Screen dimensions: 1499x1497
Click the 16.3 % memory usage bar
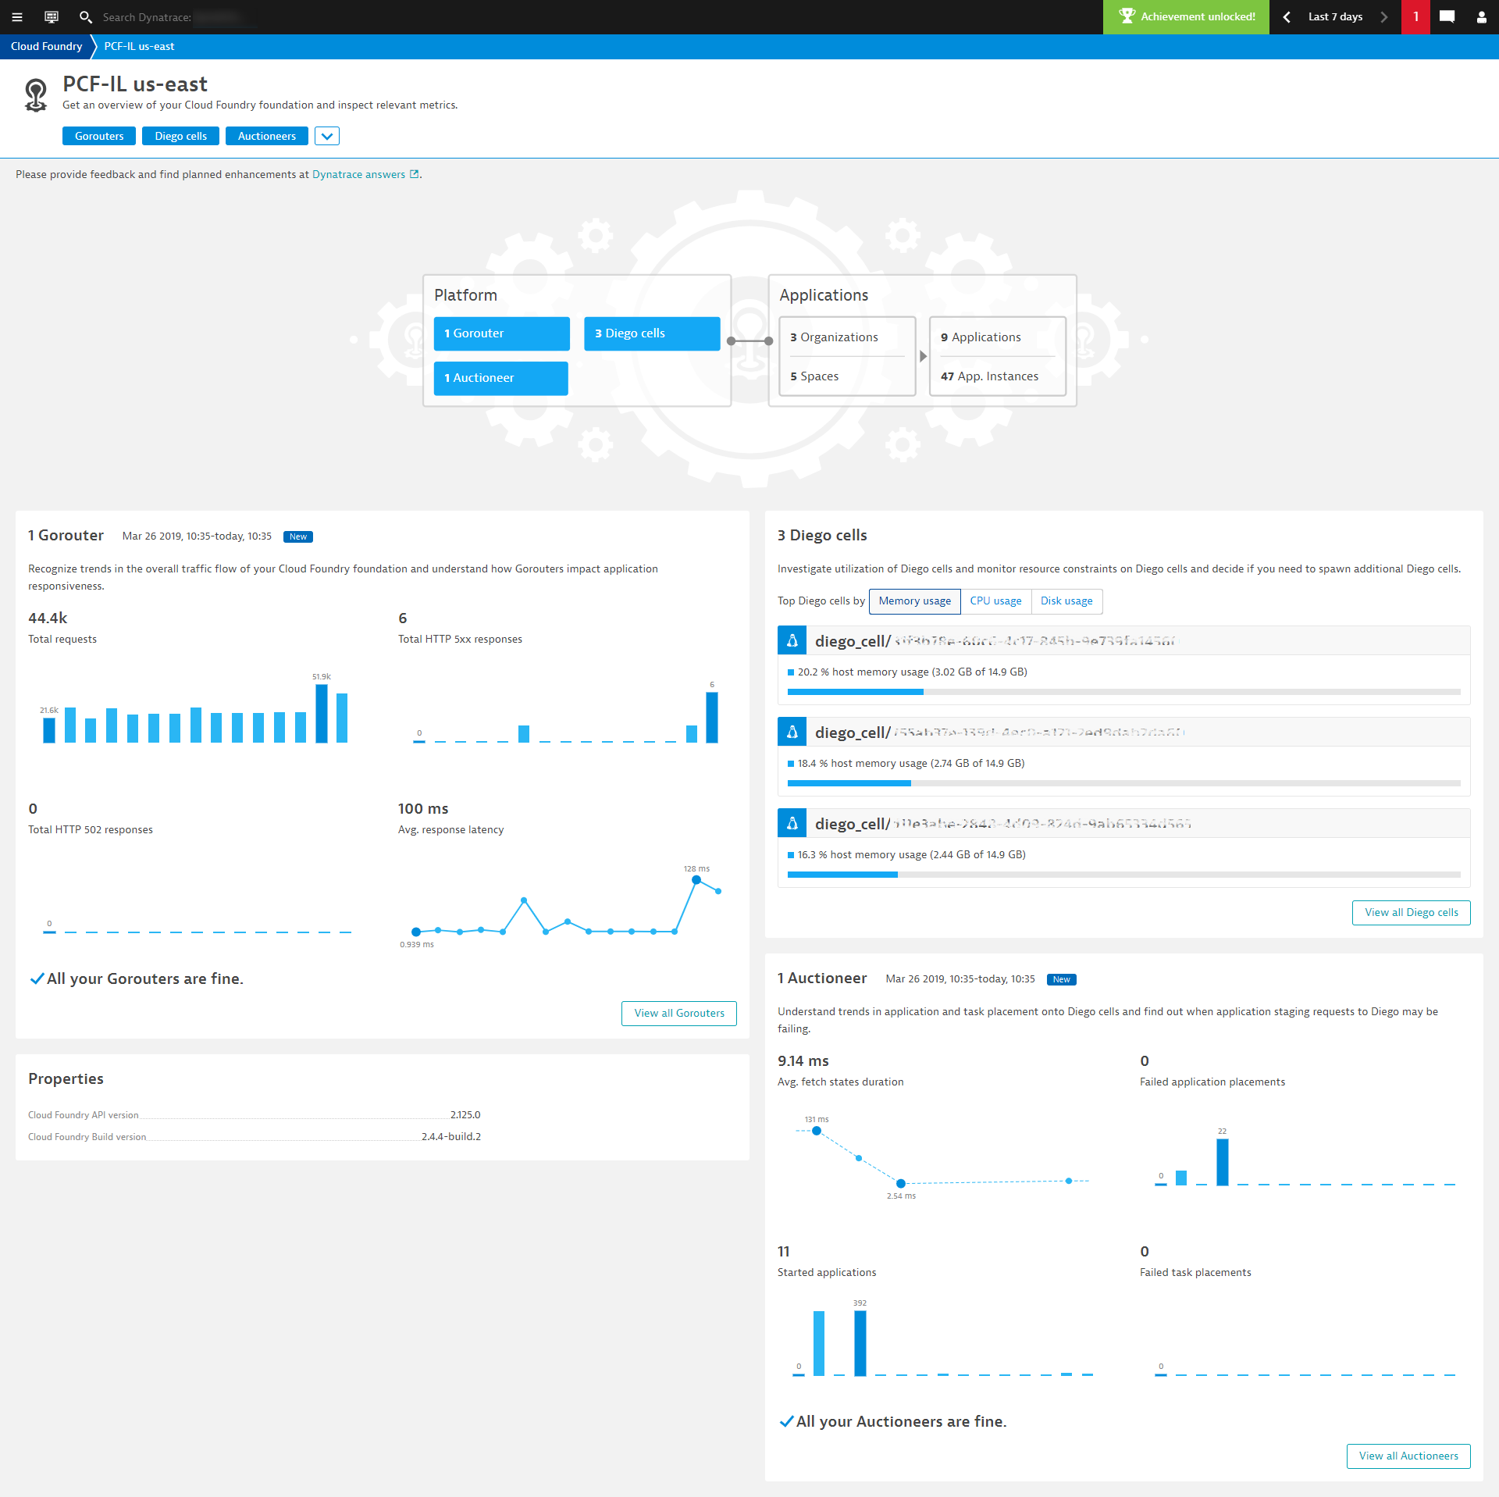(1124, 875)
